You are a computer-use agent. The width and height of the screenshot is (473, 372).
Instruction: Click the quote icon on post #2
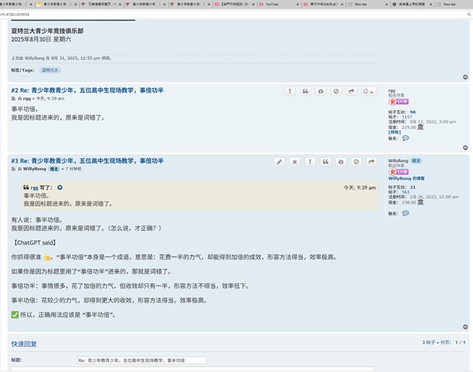point(305,91)
